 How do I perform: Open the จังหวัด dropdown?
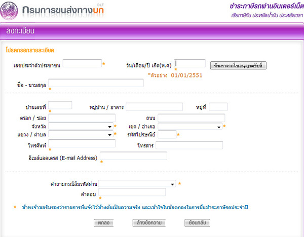coord(81,126)
